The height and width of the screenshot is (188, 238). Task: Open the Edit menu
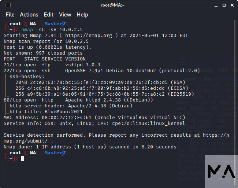point(49,15)
